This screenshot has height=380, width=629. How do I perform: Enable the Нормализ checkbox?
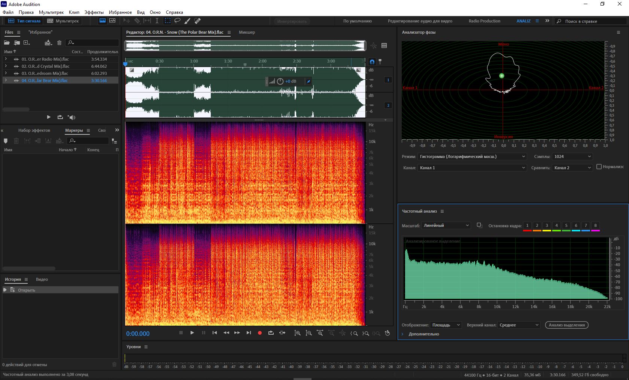click(599, 167)
